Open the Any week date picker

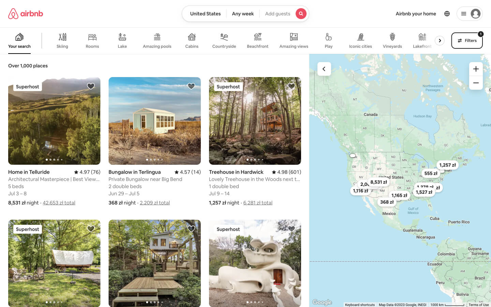pos(243,14)
